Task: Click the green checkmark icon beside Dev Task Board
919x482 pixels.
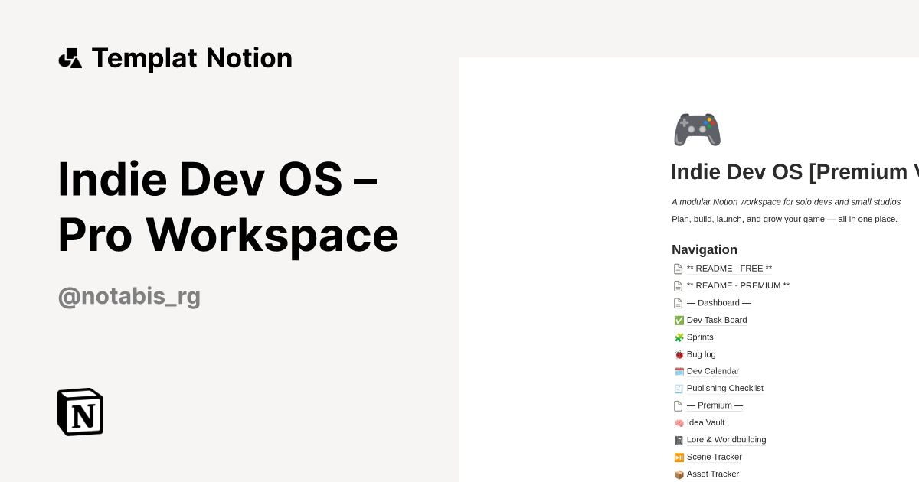Action: [x=679, y=320]
